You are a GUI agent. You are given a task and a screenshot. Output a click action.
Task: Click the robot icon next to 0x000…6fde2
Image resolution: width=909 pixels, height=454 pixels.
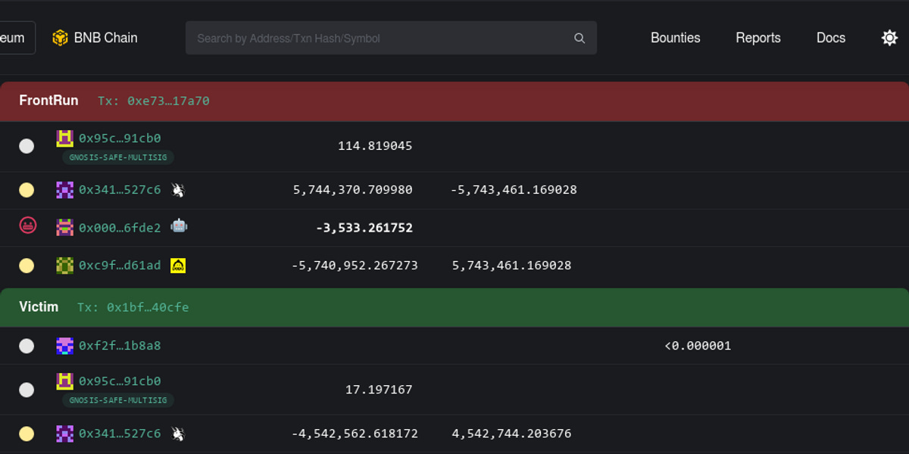(x=179, y=225)
